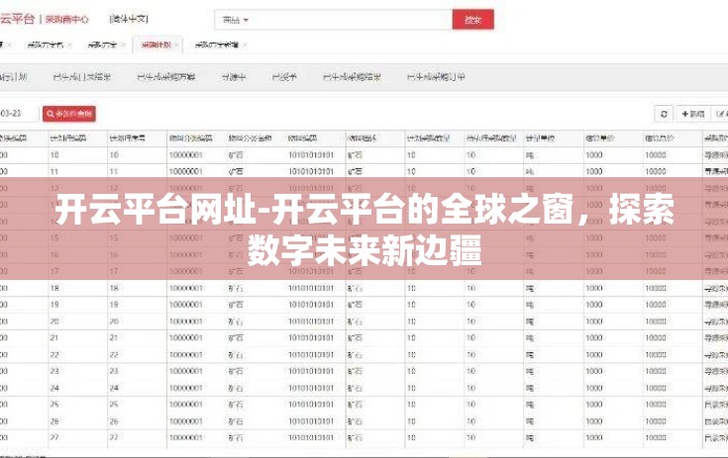Click the 吨 unit cell in row 21

530,338
